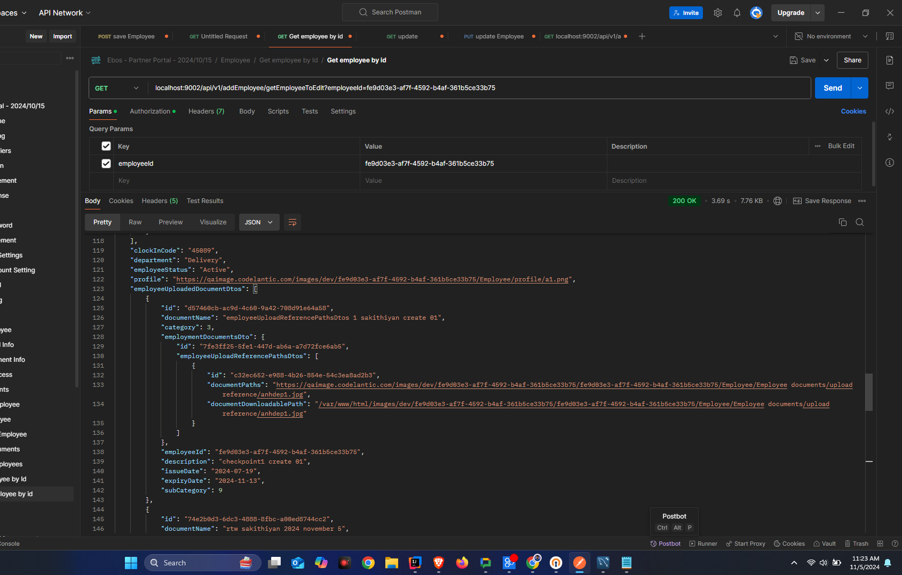Open the tabs overflow chevron
This screenshot has width=902, height=575.
click(x=776, y=36)
